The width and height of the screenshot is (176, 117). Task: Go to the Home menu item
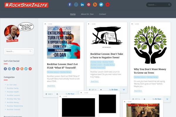tap(73, 14)
